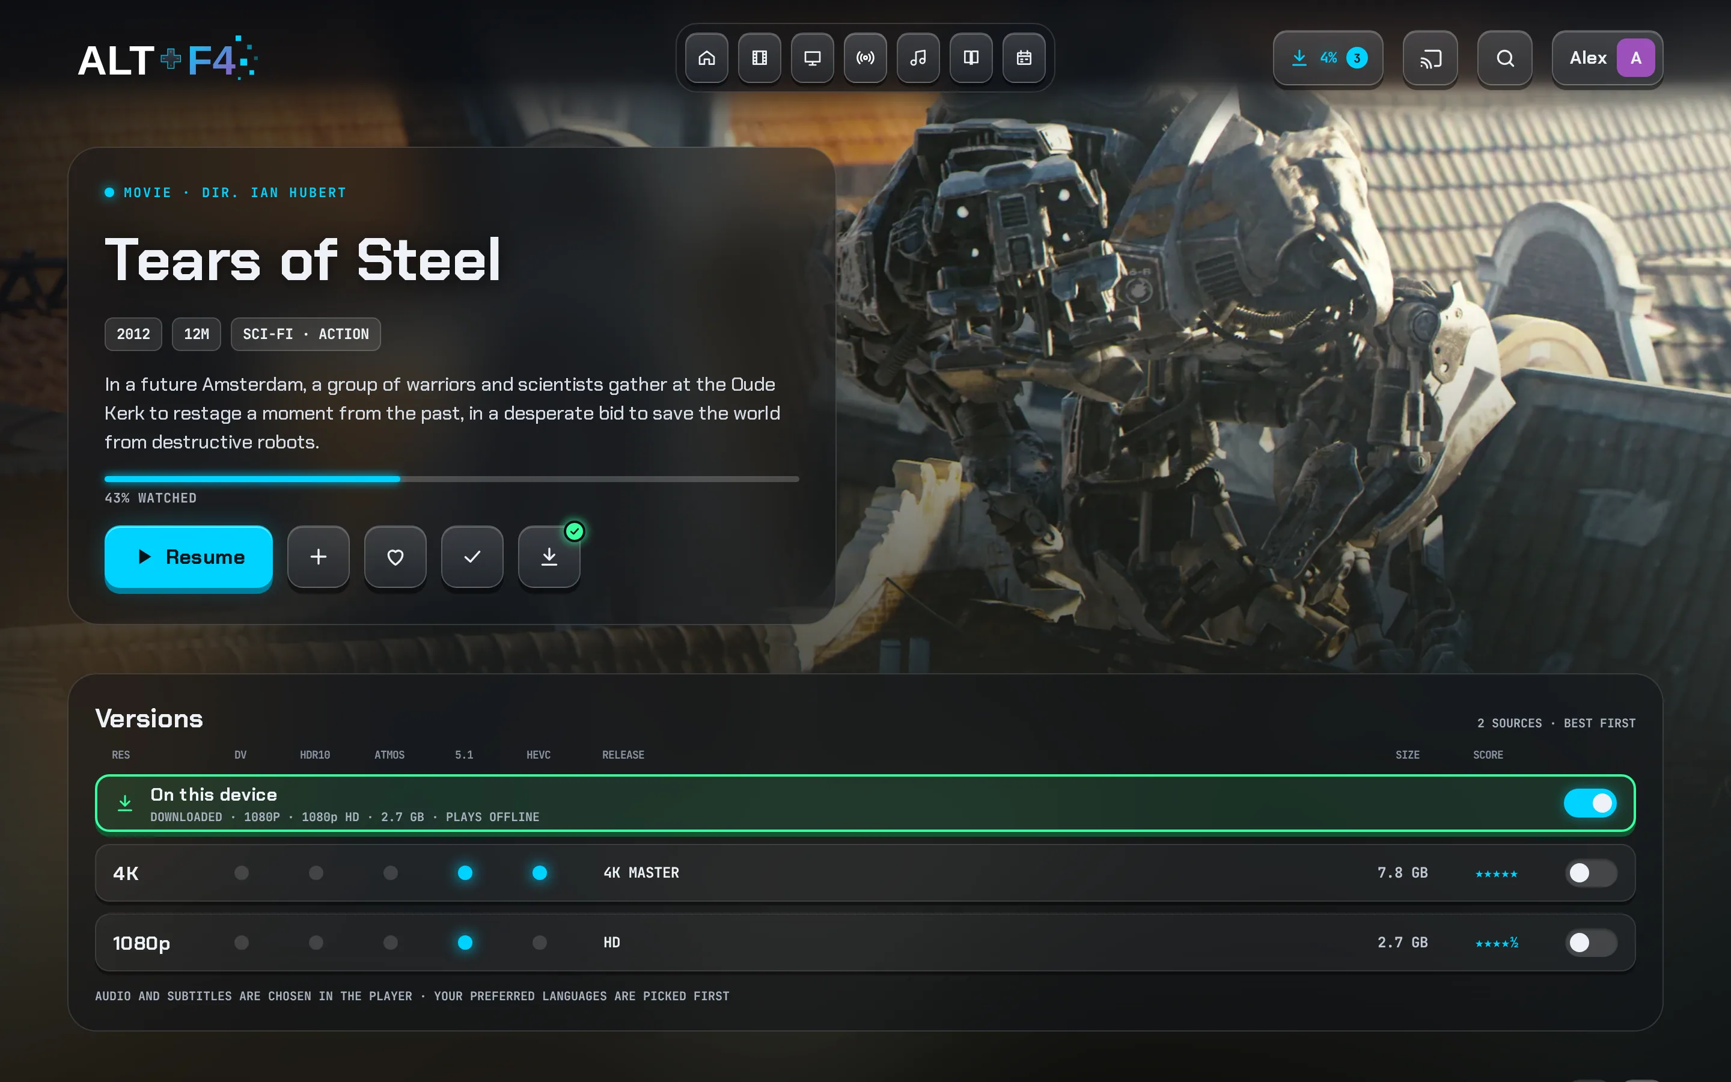Screen dimensions: 1731x1082
Task: Favorite the movie with heart icon
Action: click(x=395, y=557)
